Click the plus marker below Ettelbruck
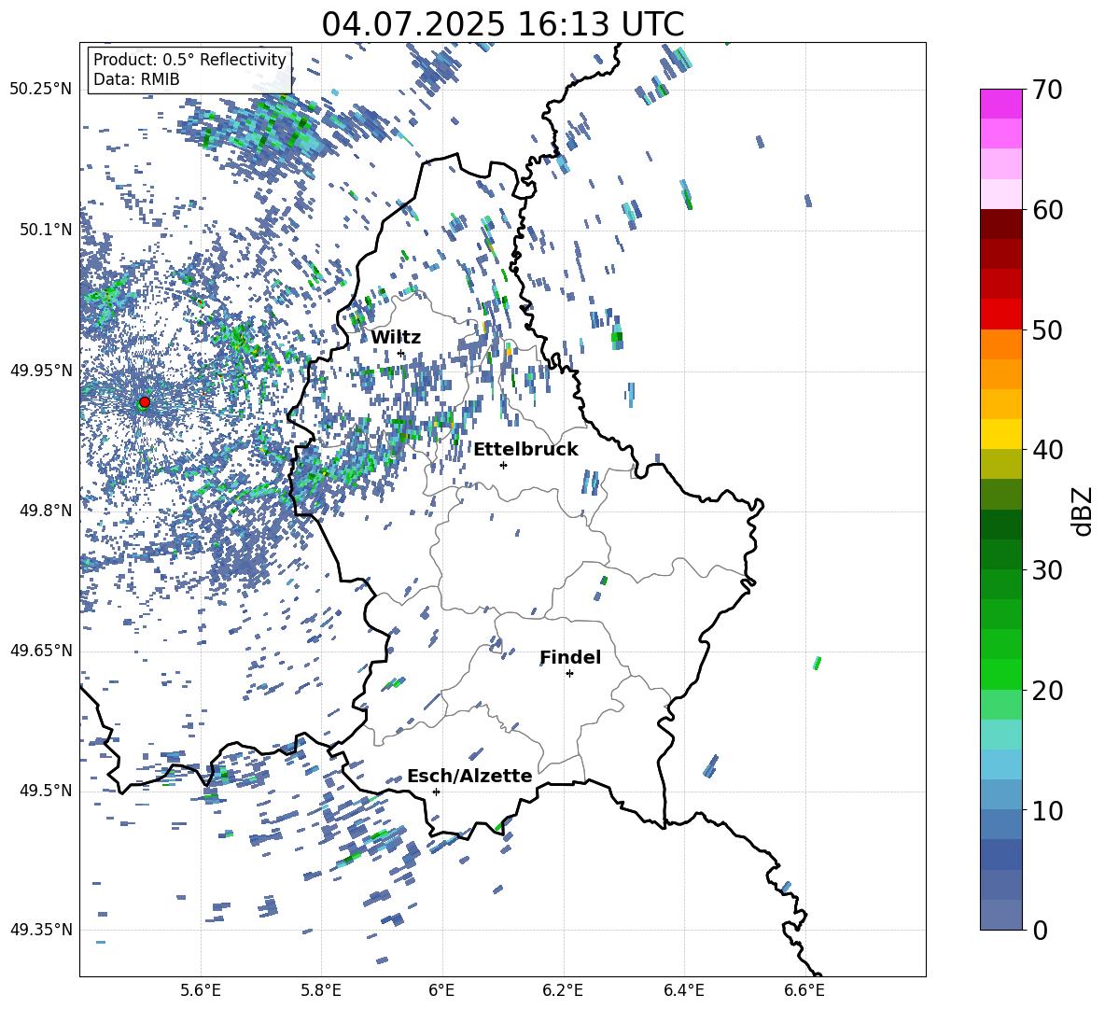 [503, 465]
